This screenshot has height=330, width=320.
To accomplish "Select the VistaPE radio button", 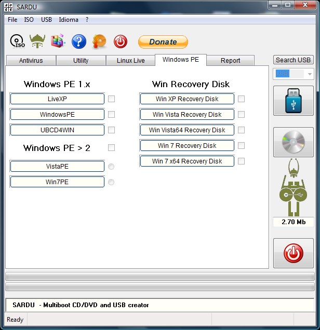I will (111, 167).
